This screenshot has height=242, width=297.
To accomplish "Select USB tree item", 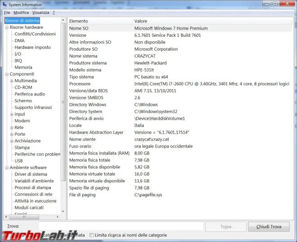I will (18, 161).
